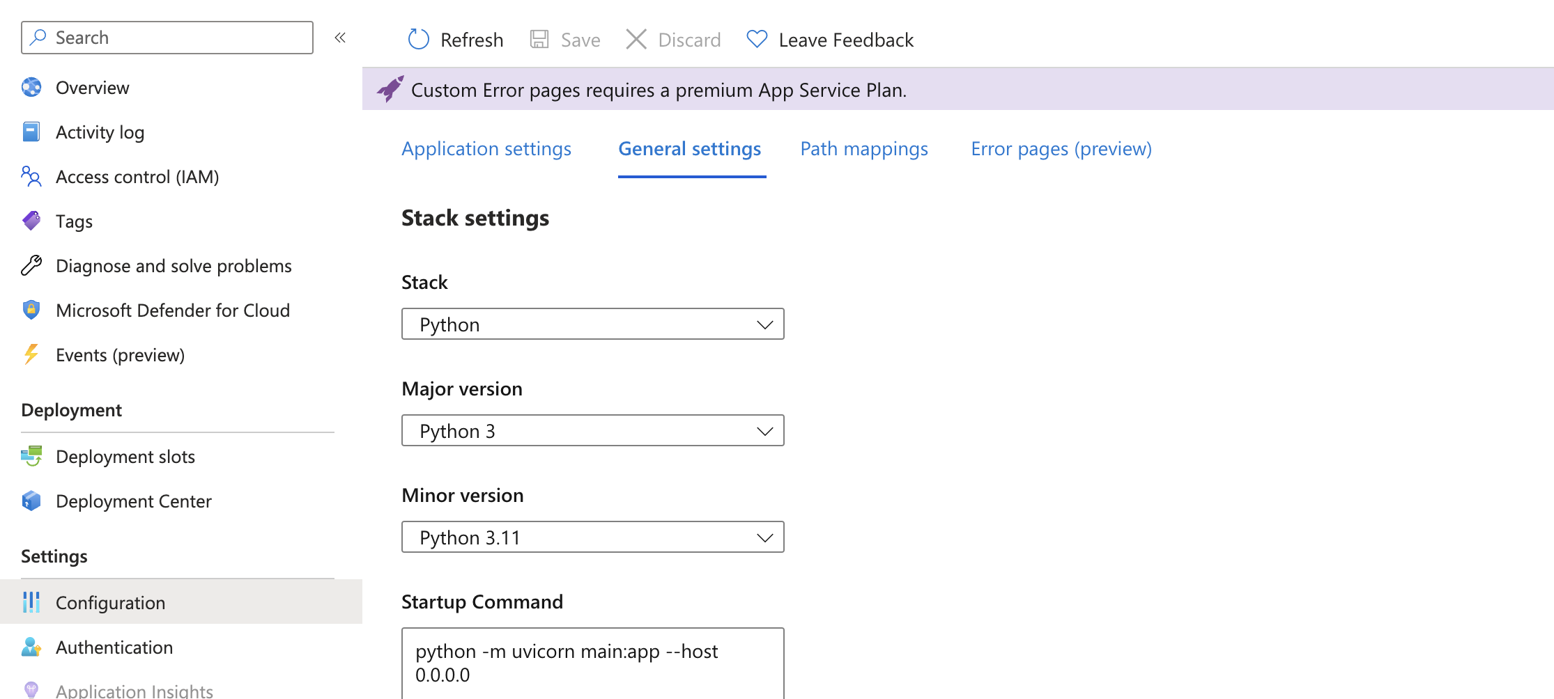Click the Authentication label

(114, 647)
